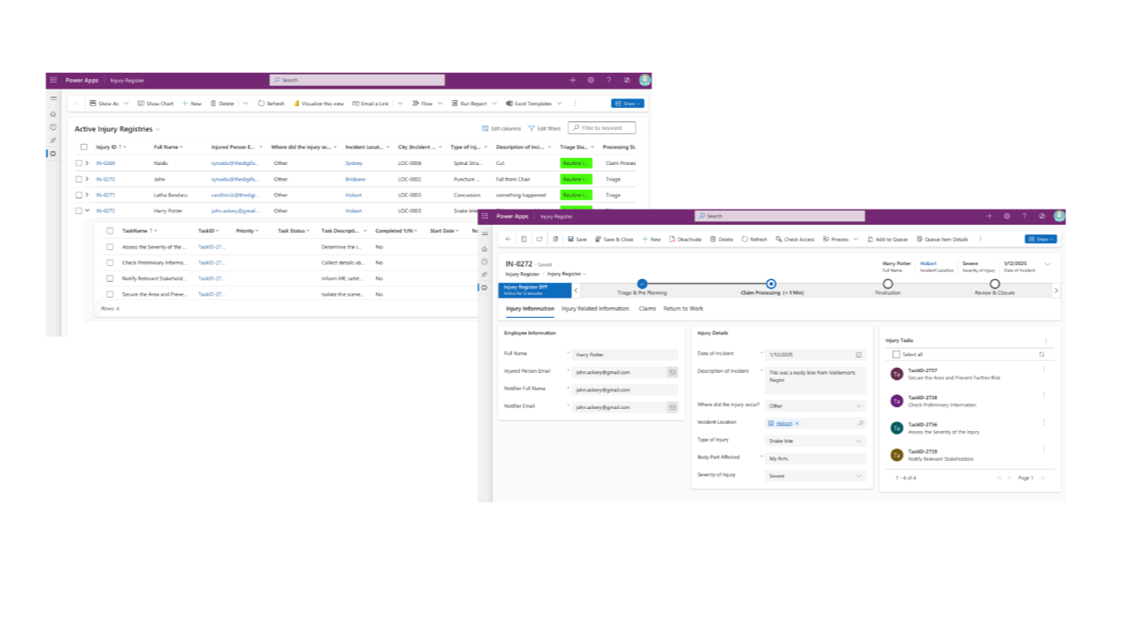Click email icon beside Injured Person Email
This screenshot has width=1124, height=632.
point(672,372)
